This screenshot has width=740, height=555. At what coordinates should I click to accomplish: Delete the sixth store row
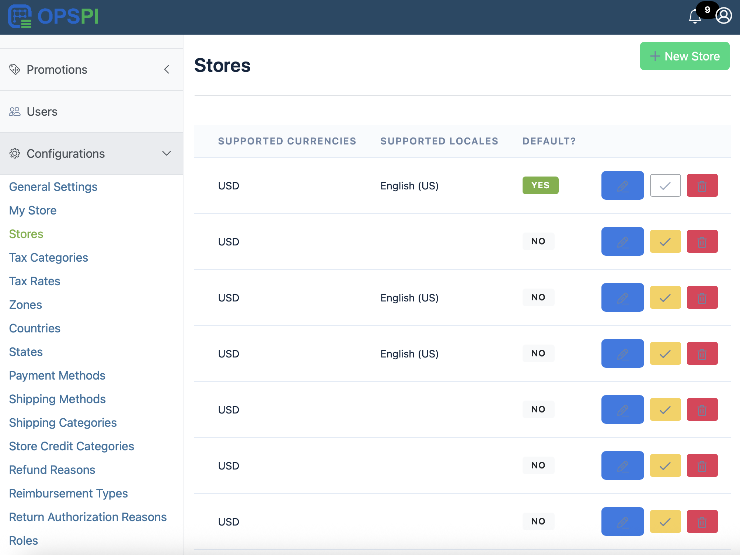click(x=702, y=465)
